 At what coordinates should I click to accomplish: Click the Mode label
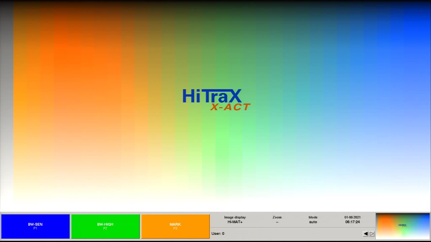[x=313, y=217]
